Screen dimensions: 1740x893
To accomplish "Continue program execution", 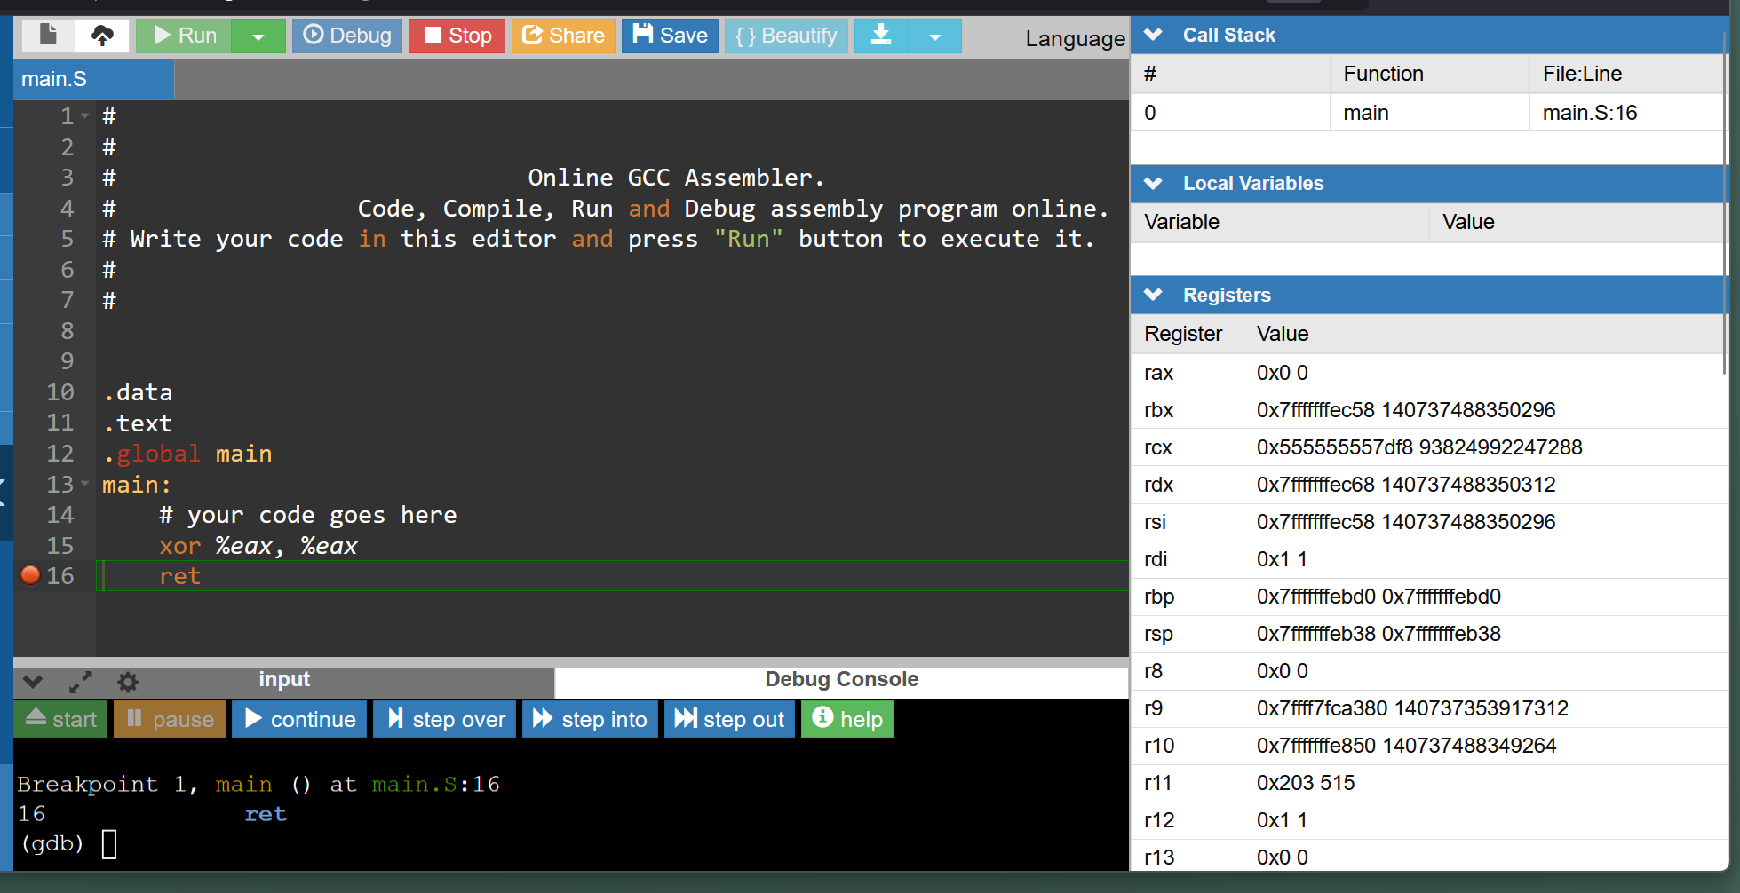I will point(300,719).
